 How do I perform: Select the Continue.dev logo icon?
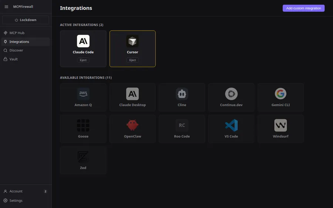(x=231, y=94)
